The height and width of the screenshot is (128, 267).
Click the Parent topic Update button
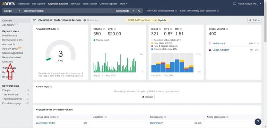147,97
